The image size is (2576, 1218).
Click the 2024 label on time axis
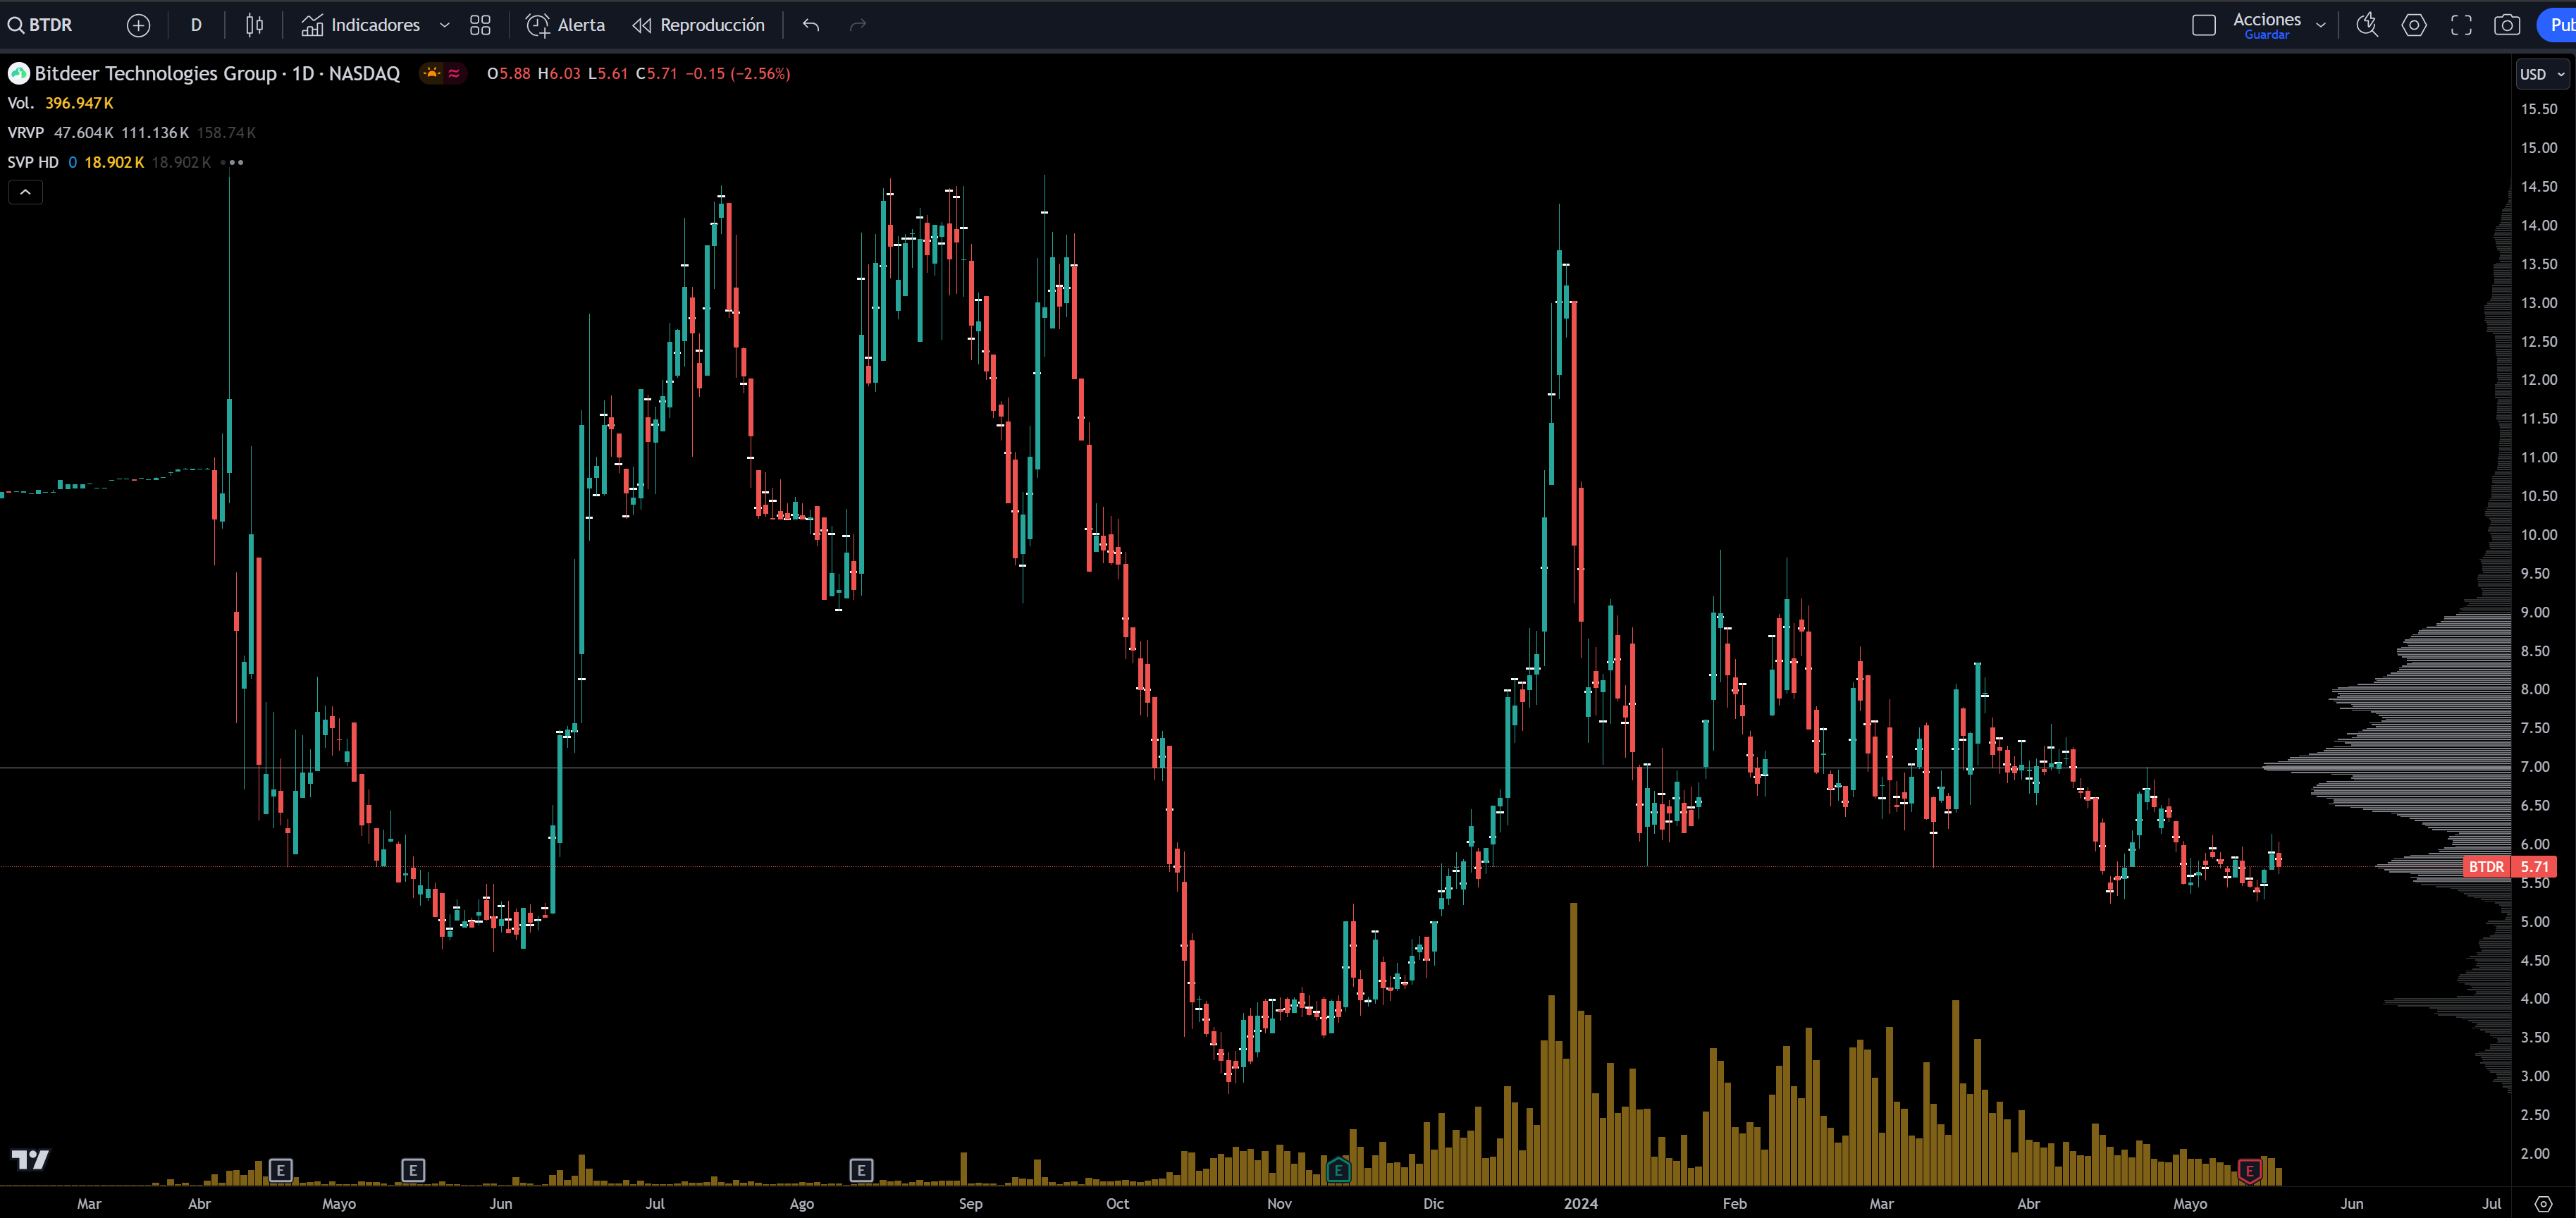(x=1581, y=1203)
